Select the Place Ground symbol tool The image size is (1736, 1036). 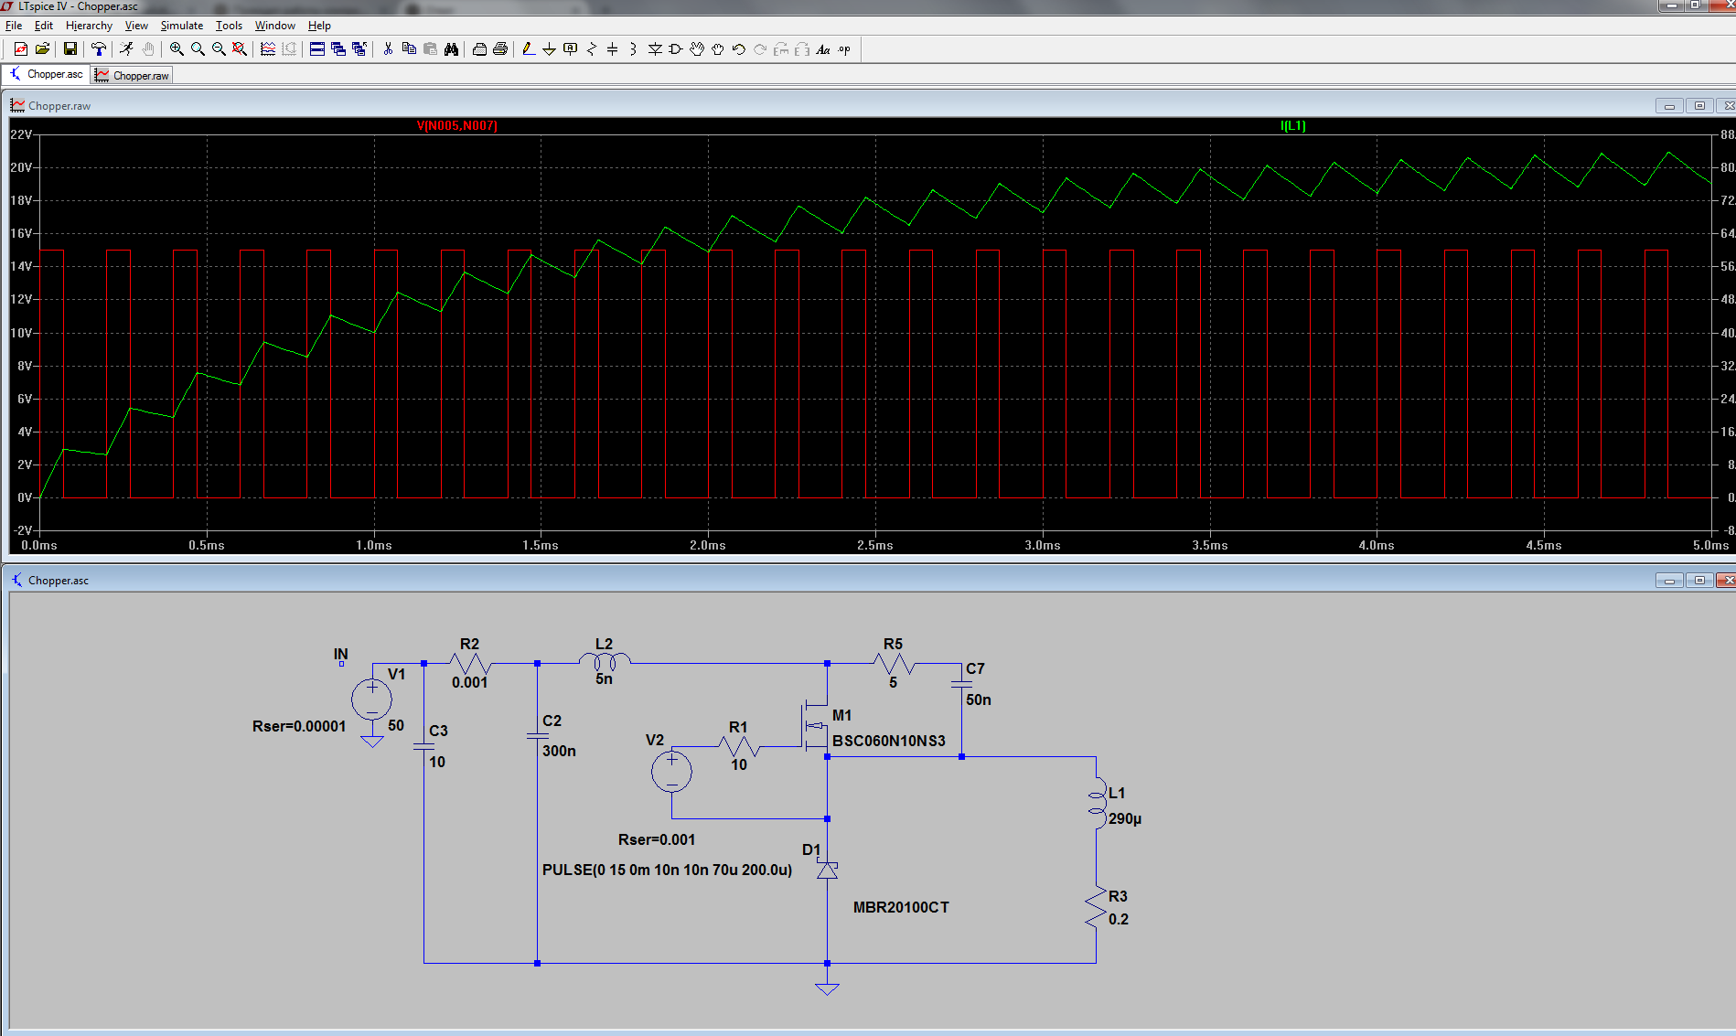click(x=549, y=49)
